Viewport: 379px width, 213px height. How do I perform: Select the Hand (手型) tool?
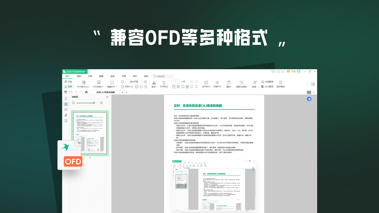(x=68, y=82)
